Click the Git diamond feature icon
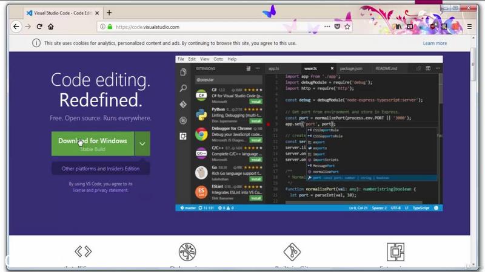This screenshot has width=485, height=272. [292, 251]
